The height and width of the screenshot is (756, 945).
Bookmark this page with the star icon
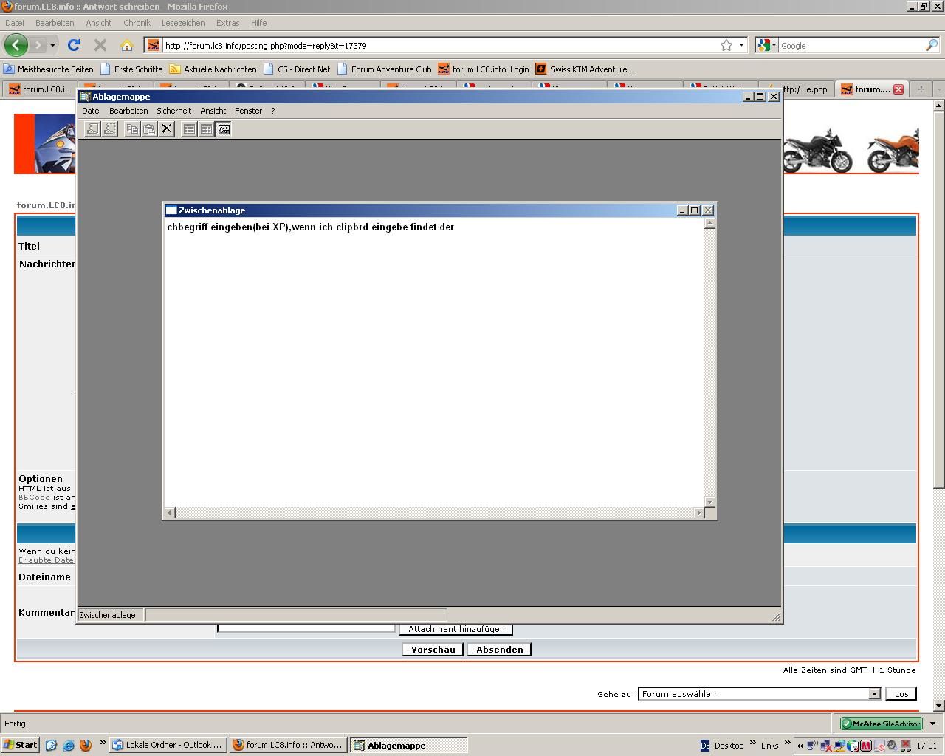tap(726, 45)
